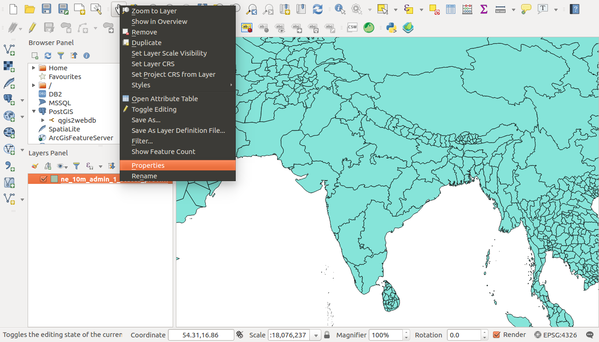This screenshot has width=599, height=342.
Task: Click inside the Coordinate input field
Action: (x=201, y=335)
